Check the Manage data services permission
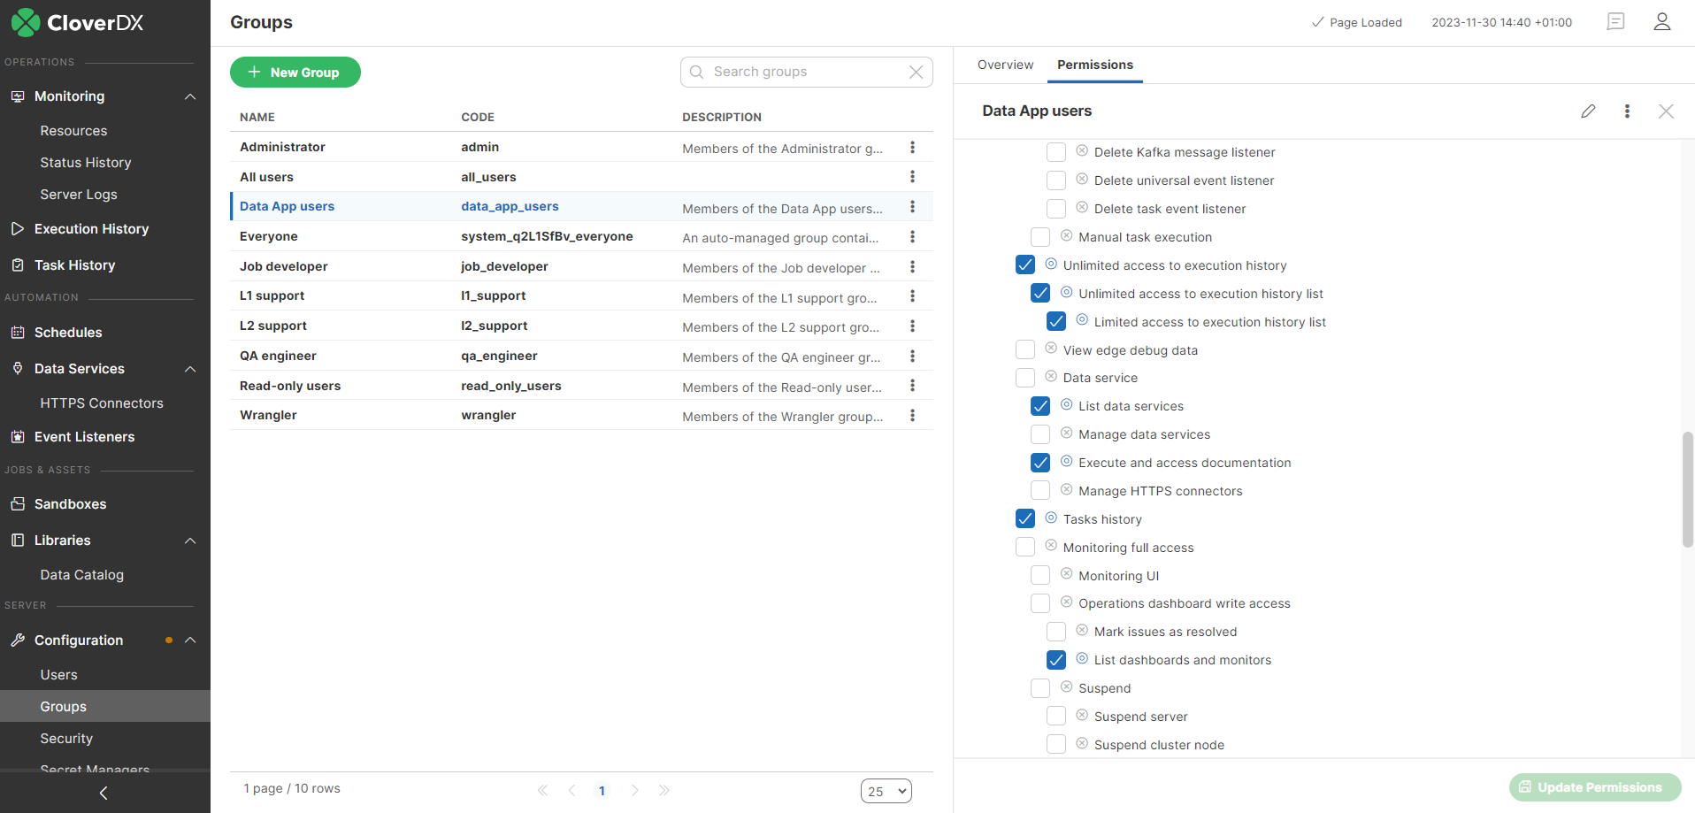Viewport: 1695px width, 813px height. tap(1039, 433)
